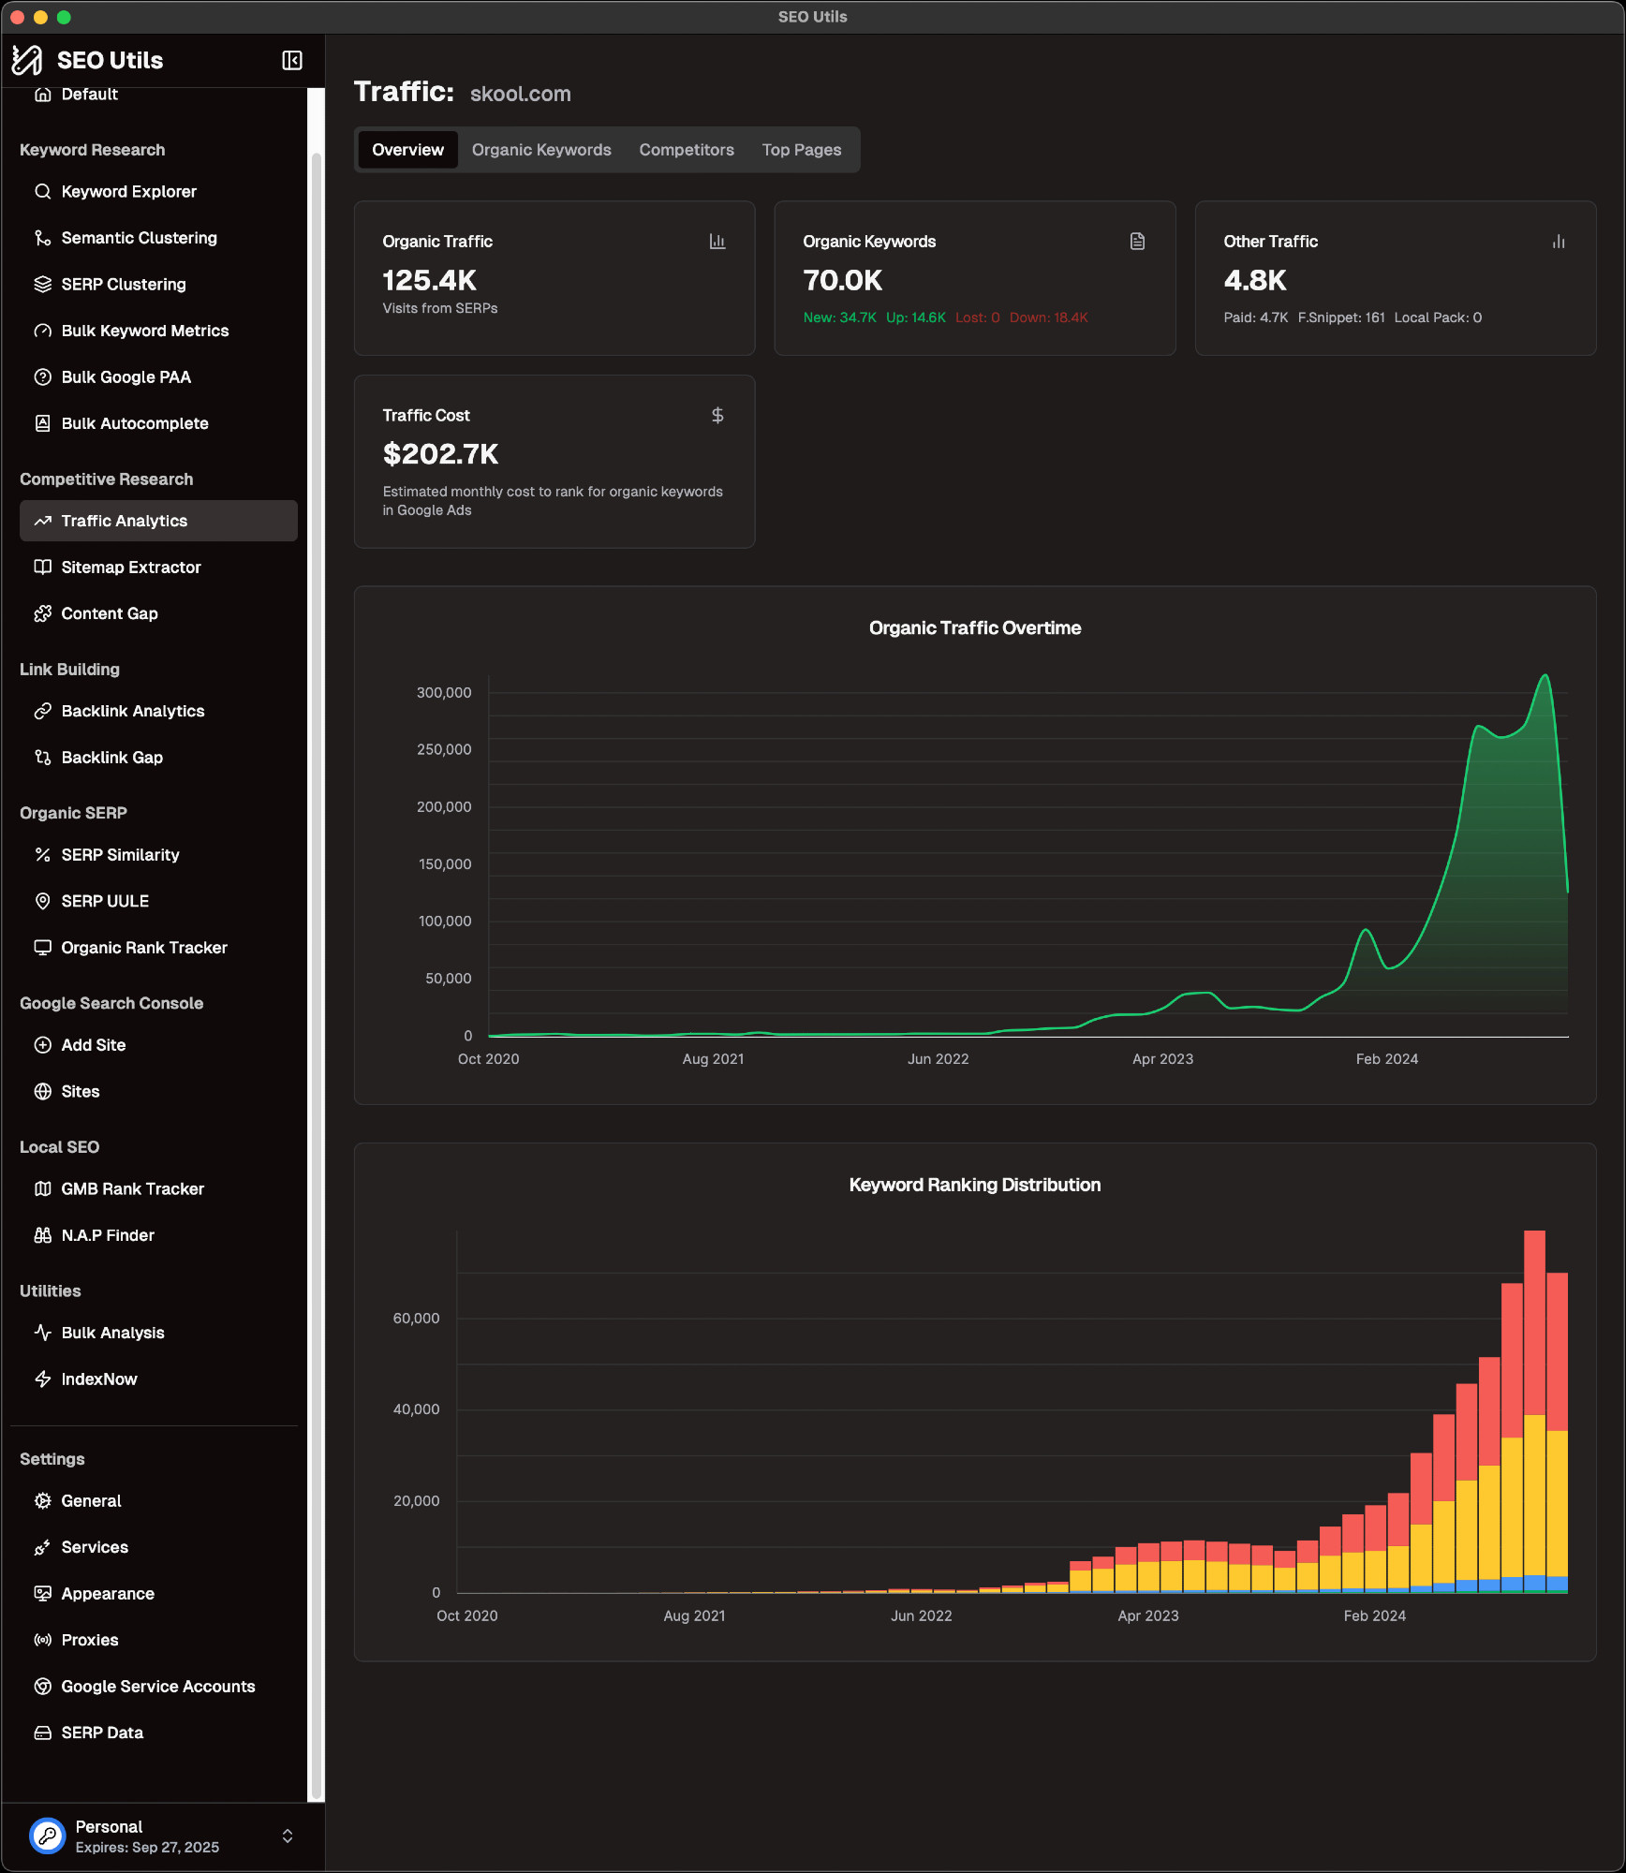The height and width of the screenshot is (1873, 1626).
Task: Click Add Site plus icon
Action: [x=42, y=1044]
